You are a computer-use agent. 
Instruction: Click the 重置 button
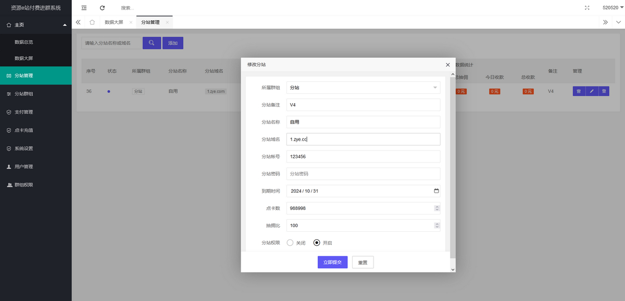pyautogui.click(x=362, y=262)
